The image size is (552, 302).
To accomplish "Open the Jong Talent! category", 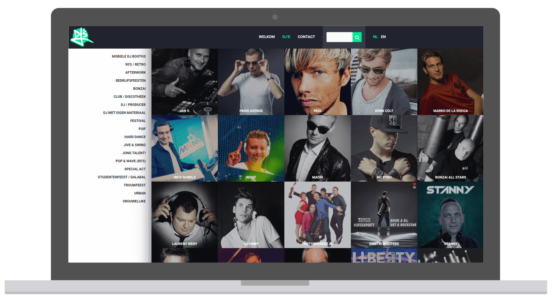I will click(134, 153).
